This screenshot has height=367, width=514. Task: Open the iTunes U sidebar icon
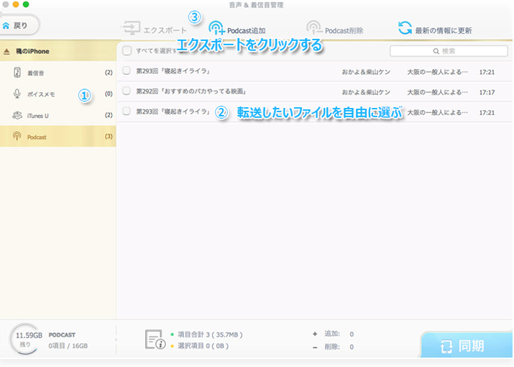coord(17,115)
